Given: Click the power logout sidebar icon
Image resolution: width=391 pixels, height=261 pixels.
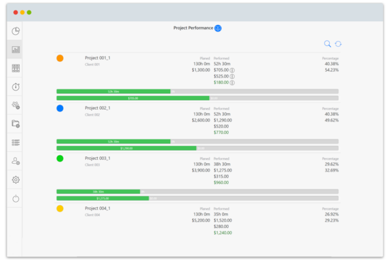Looking at the screenshot, I should pyautogui.click(x=16, y=199).
